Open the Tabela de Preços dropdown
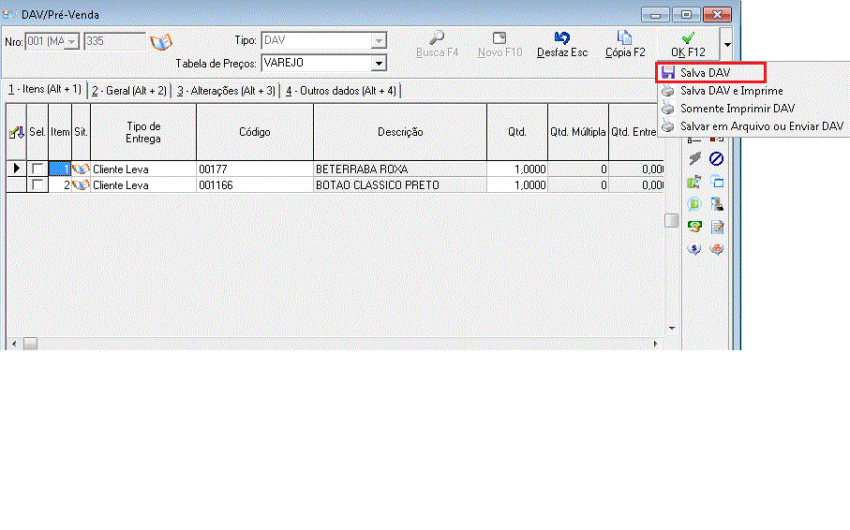850x530 pixels. 379,64
